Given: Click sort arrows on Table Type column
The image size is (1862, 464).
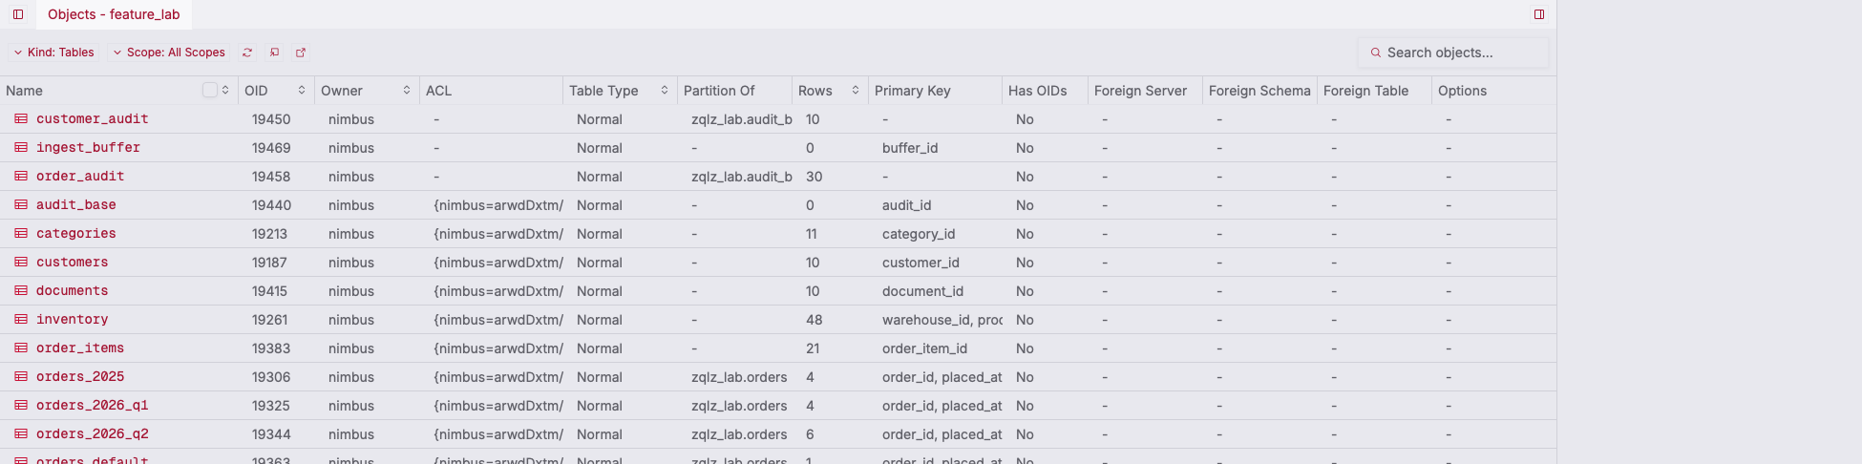Looking at the screenshot, I should pos(665,90).
